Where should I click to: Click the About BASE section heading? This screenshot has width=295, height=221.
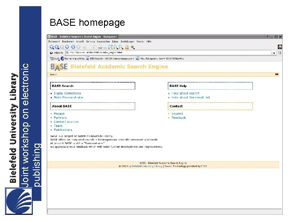pyautogui.click(x=62, y=106)
